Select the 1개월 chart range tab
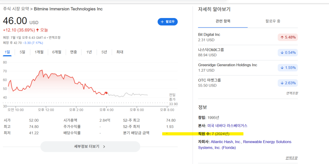Viewport: 329px width, 164px height. coord(39,52)
